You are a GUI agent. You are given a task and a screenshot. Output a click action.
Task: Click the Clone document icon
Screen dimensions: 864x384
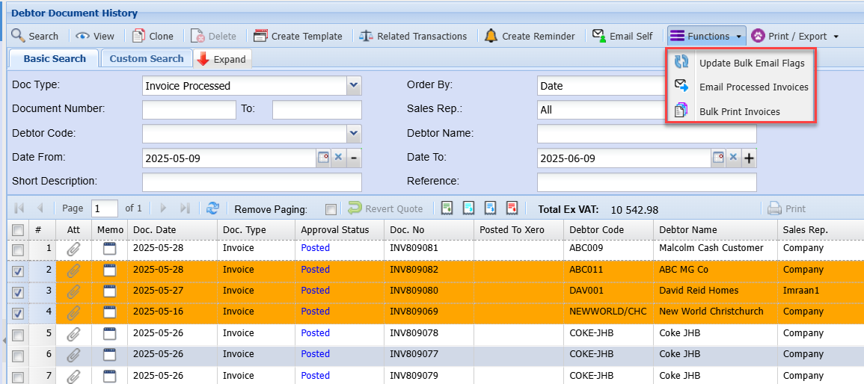point(139,36)
